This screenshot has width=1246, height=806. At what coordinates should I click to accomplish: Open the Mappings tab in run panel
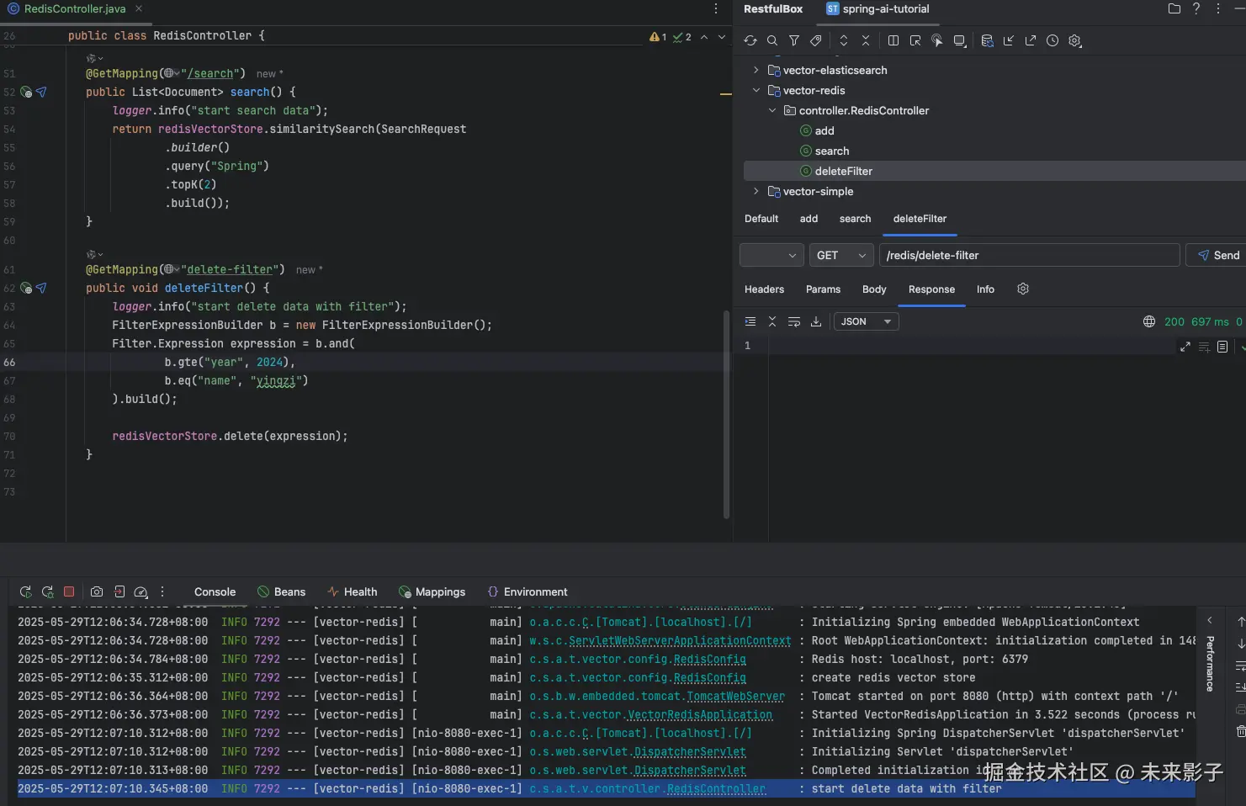(x=432, y=591)
